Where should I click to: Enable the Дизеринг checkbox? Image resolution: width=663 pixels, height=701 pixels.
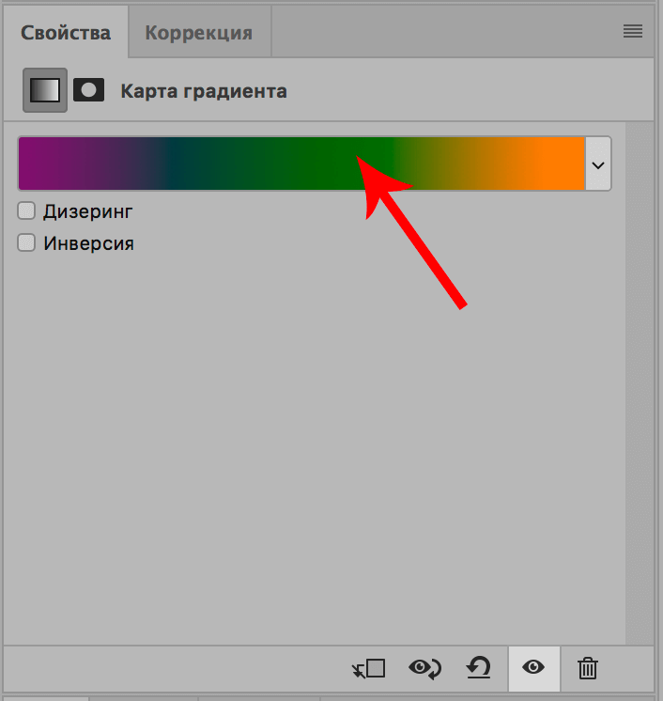point(26,210)
